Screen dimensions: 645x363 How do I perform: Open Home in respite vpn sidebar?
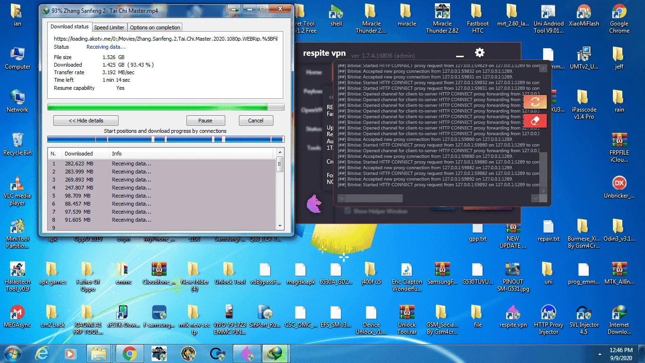pyautogui.click(x=314, y=72)
